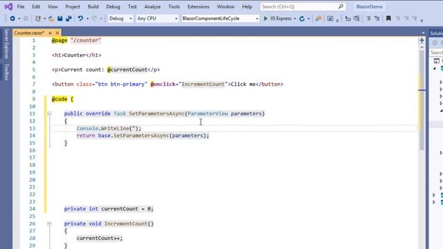Open the Analyze menu
Image resolution: width=443 pixels, height=249 pixels.
pos(152,6)
